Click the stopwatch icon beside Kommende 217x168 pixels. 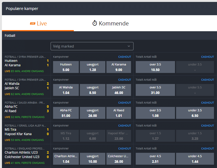click(95, 23)
